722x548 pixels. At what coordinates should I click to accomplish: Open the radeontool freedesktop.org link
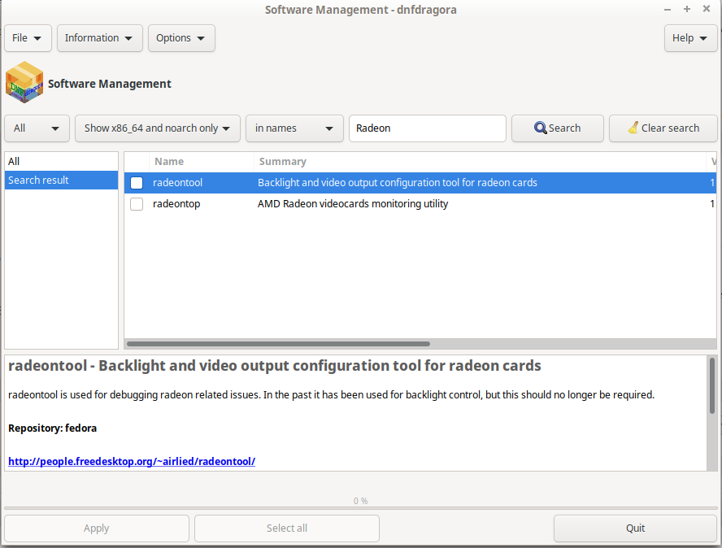[132, 461]
